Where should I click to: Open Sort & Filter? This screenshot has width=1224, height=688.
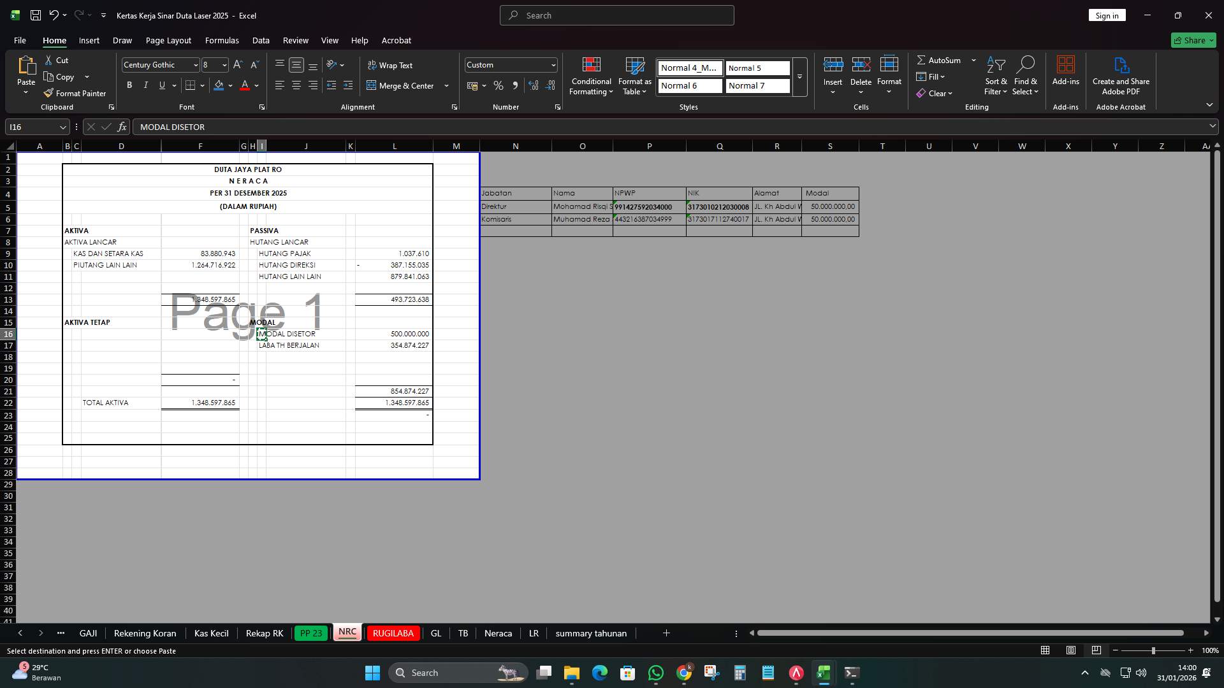[995, 76]
